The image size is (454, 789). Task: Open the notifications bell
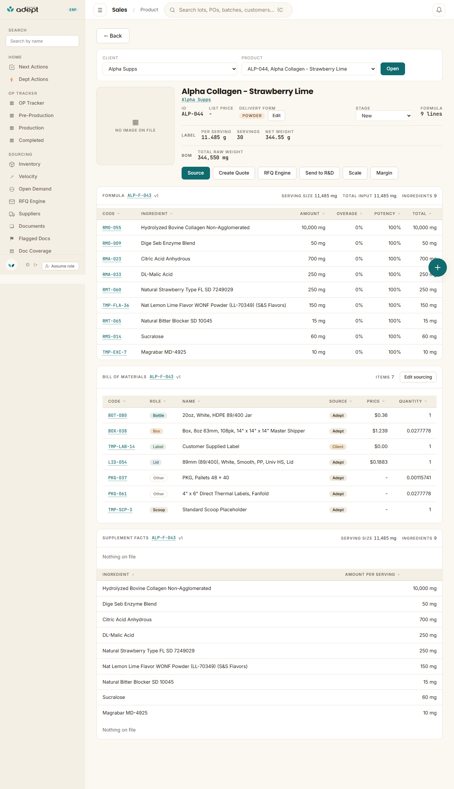[439, 10]
